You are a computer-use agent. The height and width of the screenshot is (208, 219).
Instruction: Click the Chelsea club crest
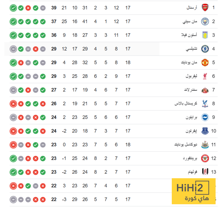[205, 49]
